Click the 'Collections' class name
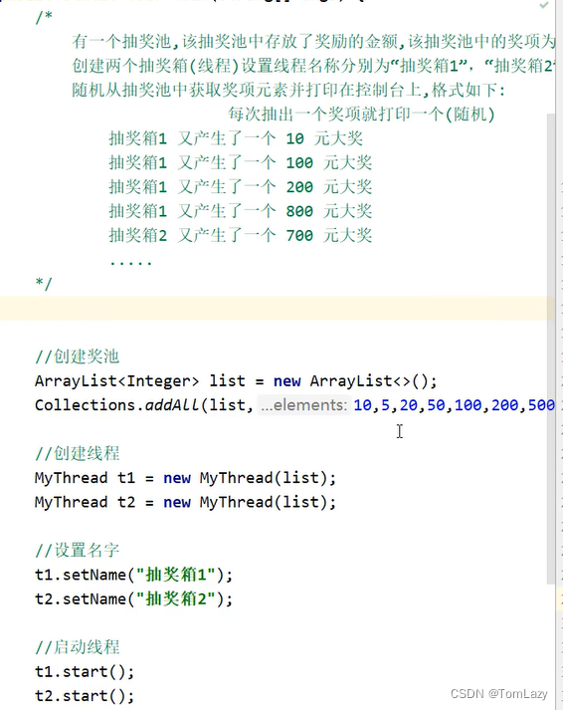Screen dimensions: 563x710 click(85, 405)
